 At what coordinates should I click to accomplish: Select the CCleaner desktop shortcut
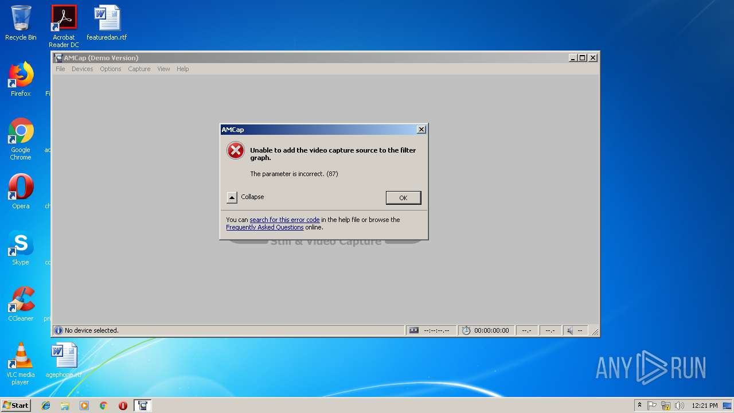point(21,304)
